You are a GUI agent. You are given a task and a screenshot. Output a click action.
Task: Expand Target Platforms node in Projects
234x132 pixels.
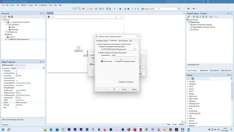tap(189, 27)
